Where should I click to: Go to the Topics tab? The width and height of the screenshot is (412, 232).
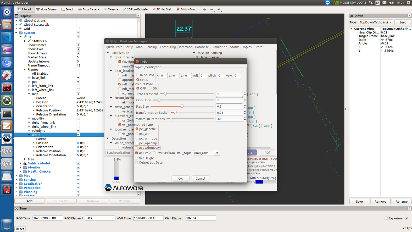[247, 47]
